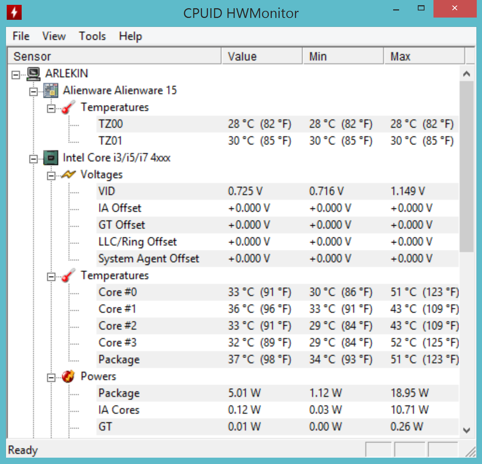Open the File menu
The height and width of the screenshot is (464, 482).
(21, 36)
